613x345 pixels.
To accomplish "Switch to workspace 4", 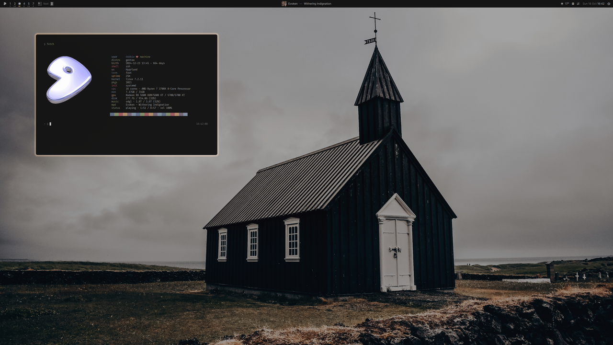I will [24, 4].
